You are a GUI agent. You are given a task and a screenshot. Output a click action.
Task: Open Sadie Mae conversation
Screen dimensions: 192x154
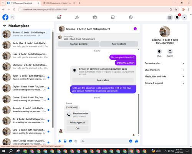coord(26,45)
